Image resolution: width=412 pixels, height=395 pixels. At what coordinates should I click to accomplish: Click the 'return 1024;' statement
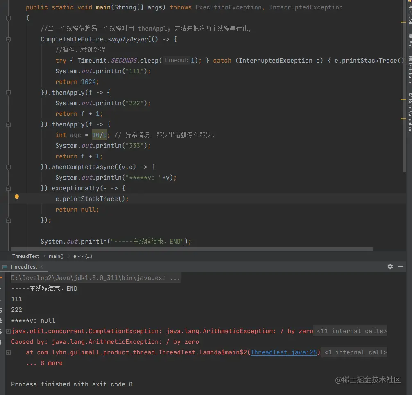click(77, 82)
